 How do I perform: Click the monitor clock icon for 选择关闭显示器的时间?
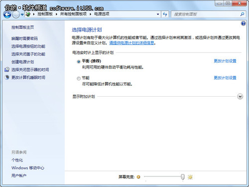[x=7, y=69]
